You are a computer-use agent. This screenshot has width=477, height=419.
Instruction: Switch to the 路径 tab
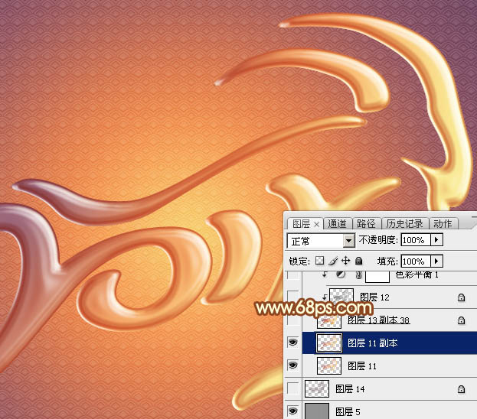(x=366, y=223)
